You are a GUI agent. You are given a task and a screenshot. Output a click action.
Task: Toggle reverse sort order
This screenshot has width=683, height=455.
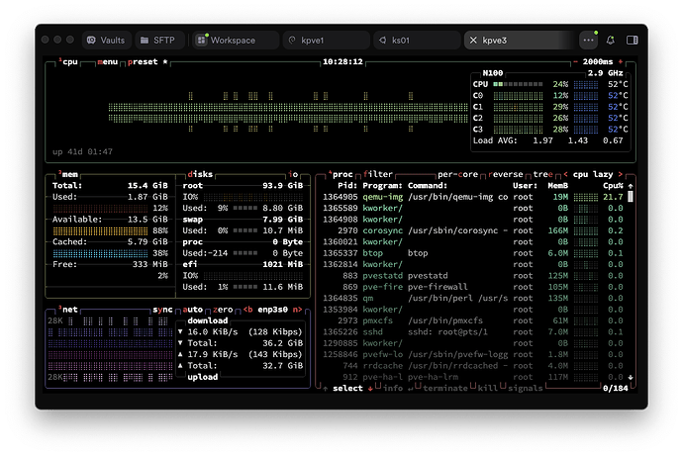pos(505,174)
